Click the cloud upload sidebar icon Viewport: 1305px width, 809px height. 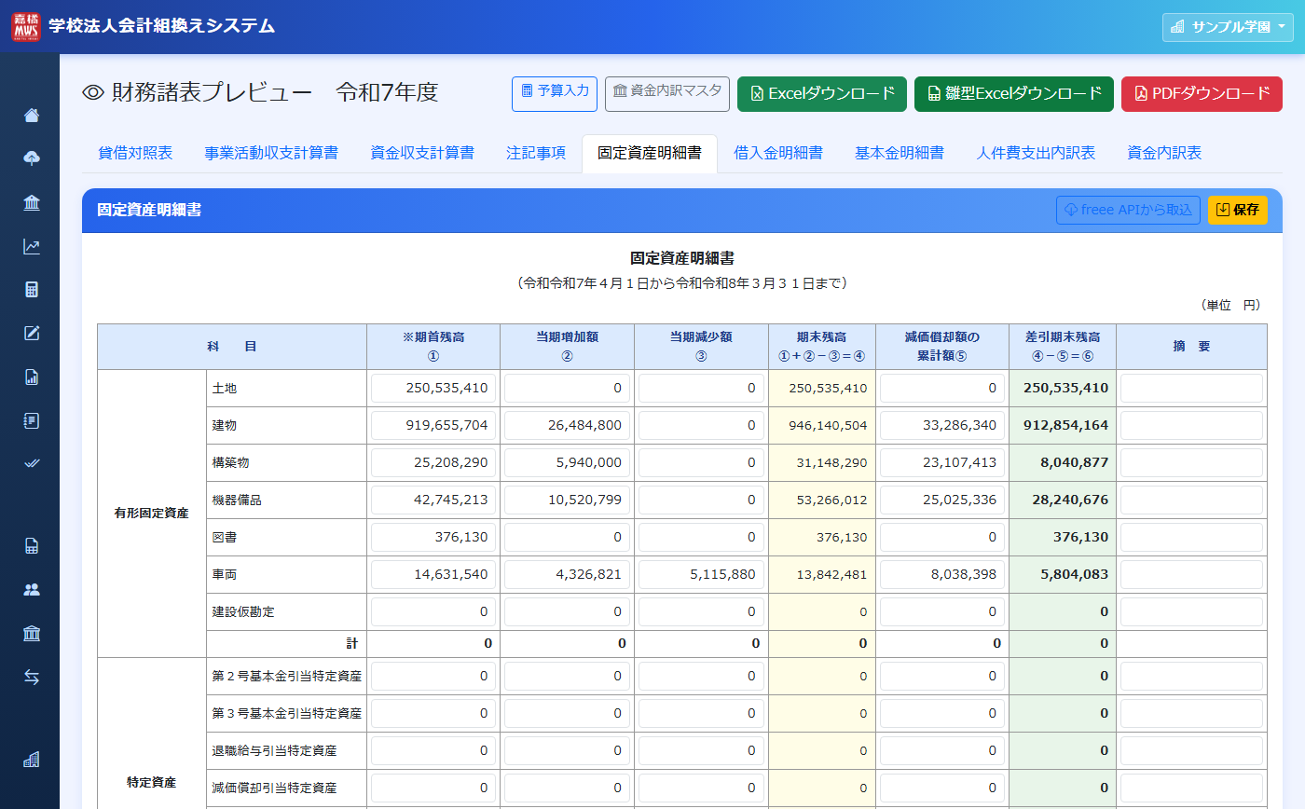click(32, 159)
